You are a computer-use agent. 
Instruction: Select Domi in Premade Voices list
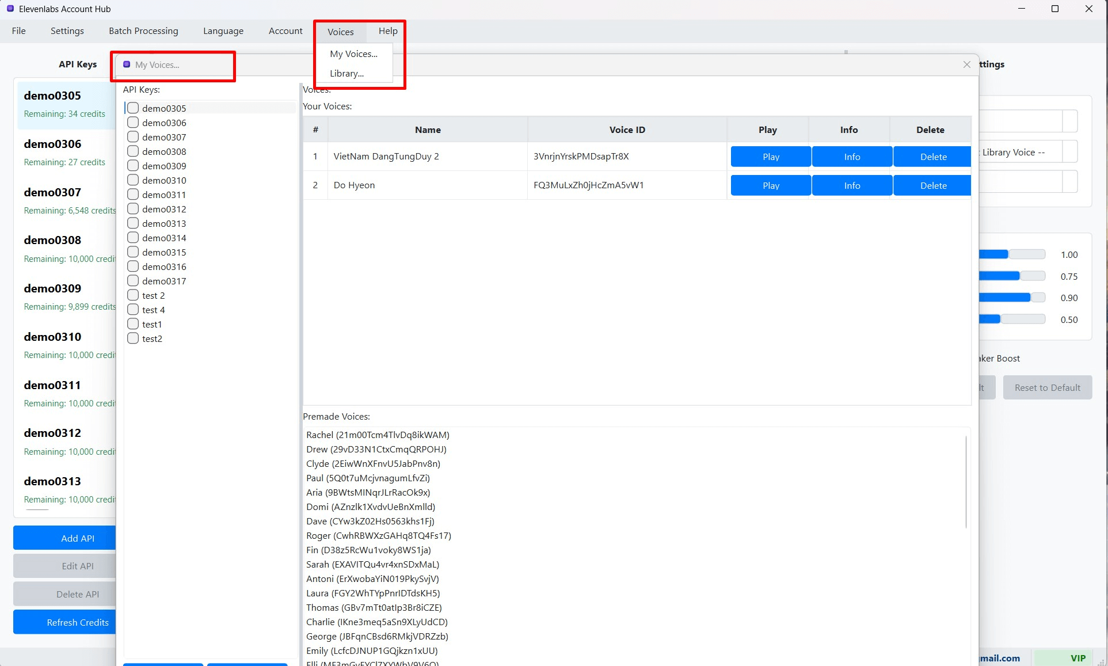(371, 507)
